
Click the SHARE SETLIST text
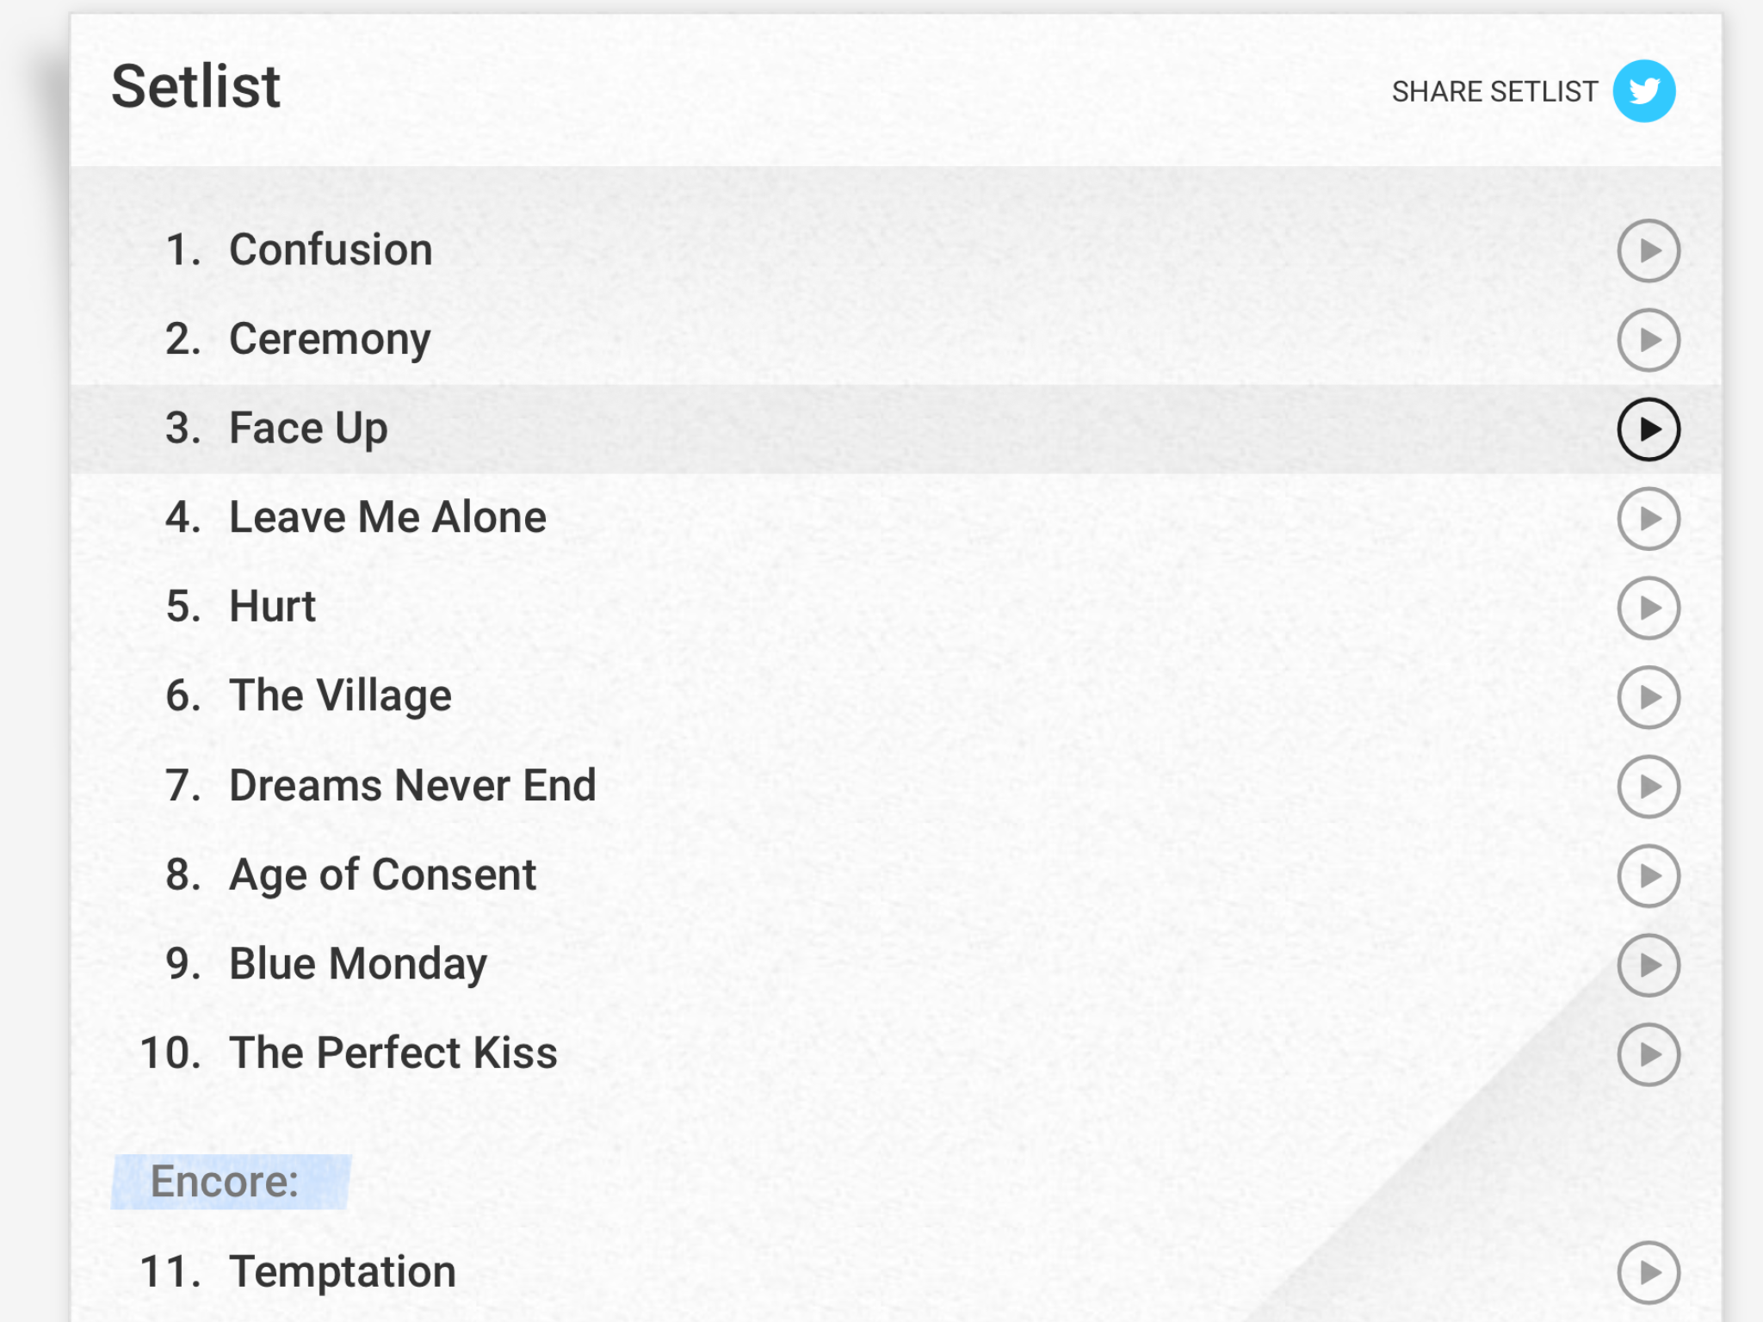point(1494,91)
